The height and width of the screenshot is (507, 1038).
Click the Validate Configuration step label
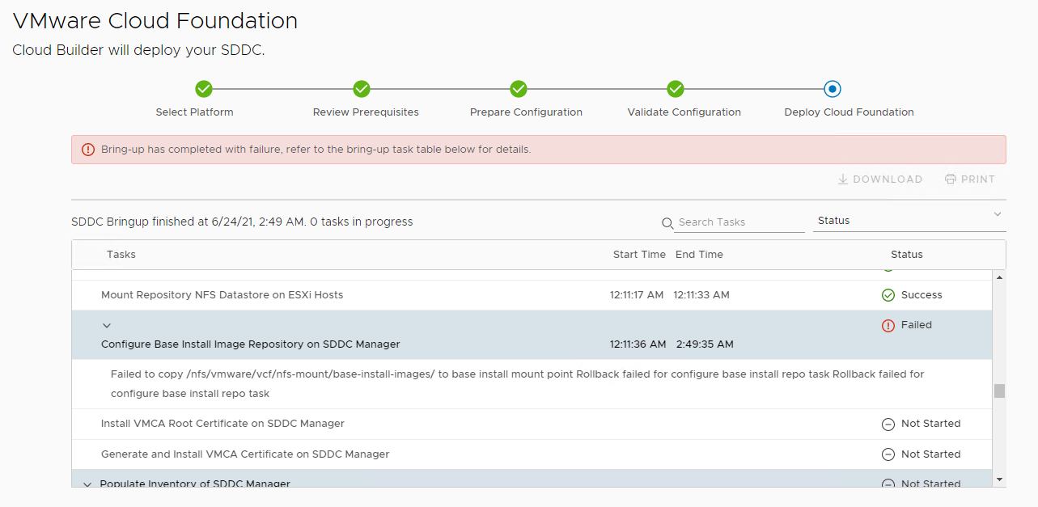[684, 112]
